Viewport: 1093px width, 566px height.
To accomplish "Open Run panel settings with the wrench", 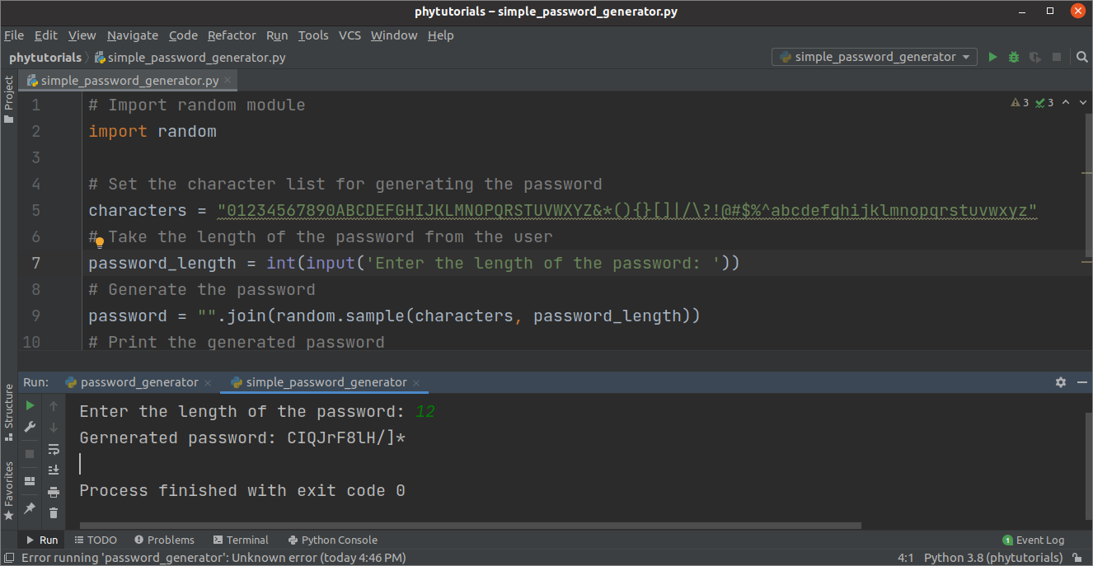I will click(x=29, y=427).
